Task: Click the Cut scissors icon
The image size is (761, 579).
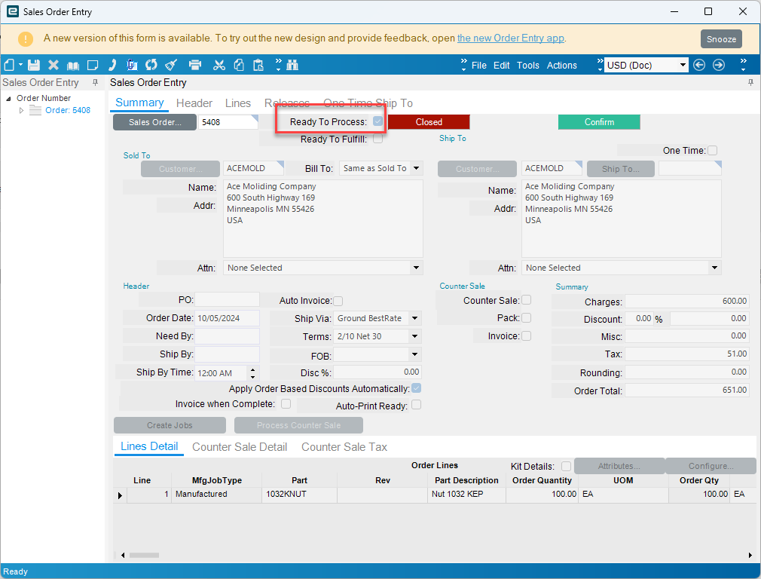Action: click(x=219, y=66)
